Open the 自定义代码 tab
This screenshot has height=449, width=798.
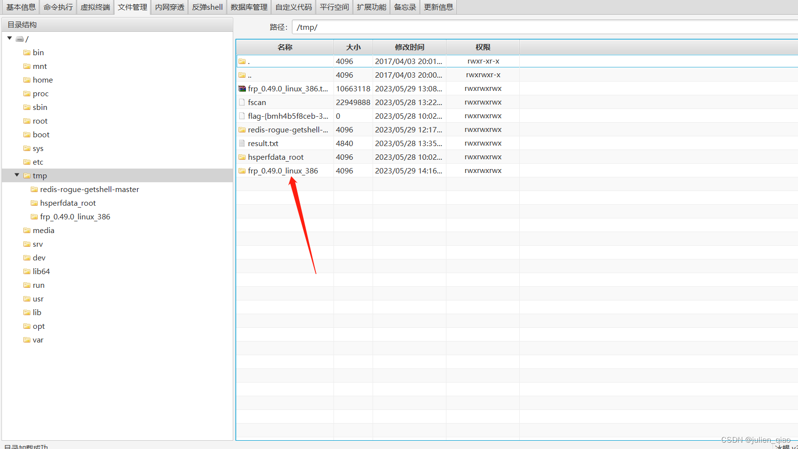pos(293,7)
